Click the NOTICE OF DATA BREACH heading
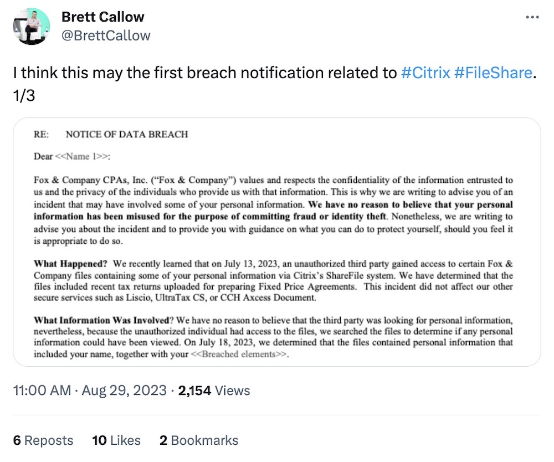Viewport: 554px width, 462px height. 126,134
